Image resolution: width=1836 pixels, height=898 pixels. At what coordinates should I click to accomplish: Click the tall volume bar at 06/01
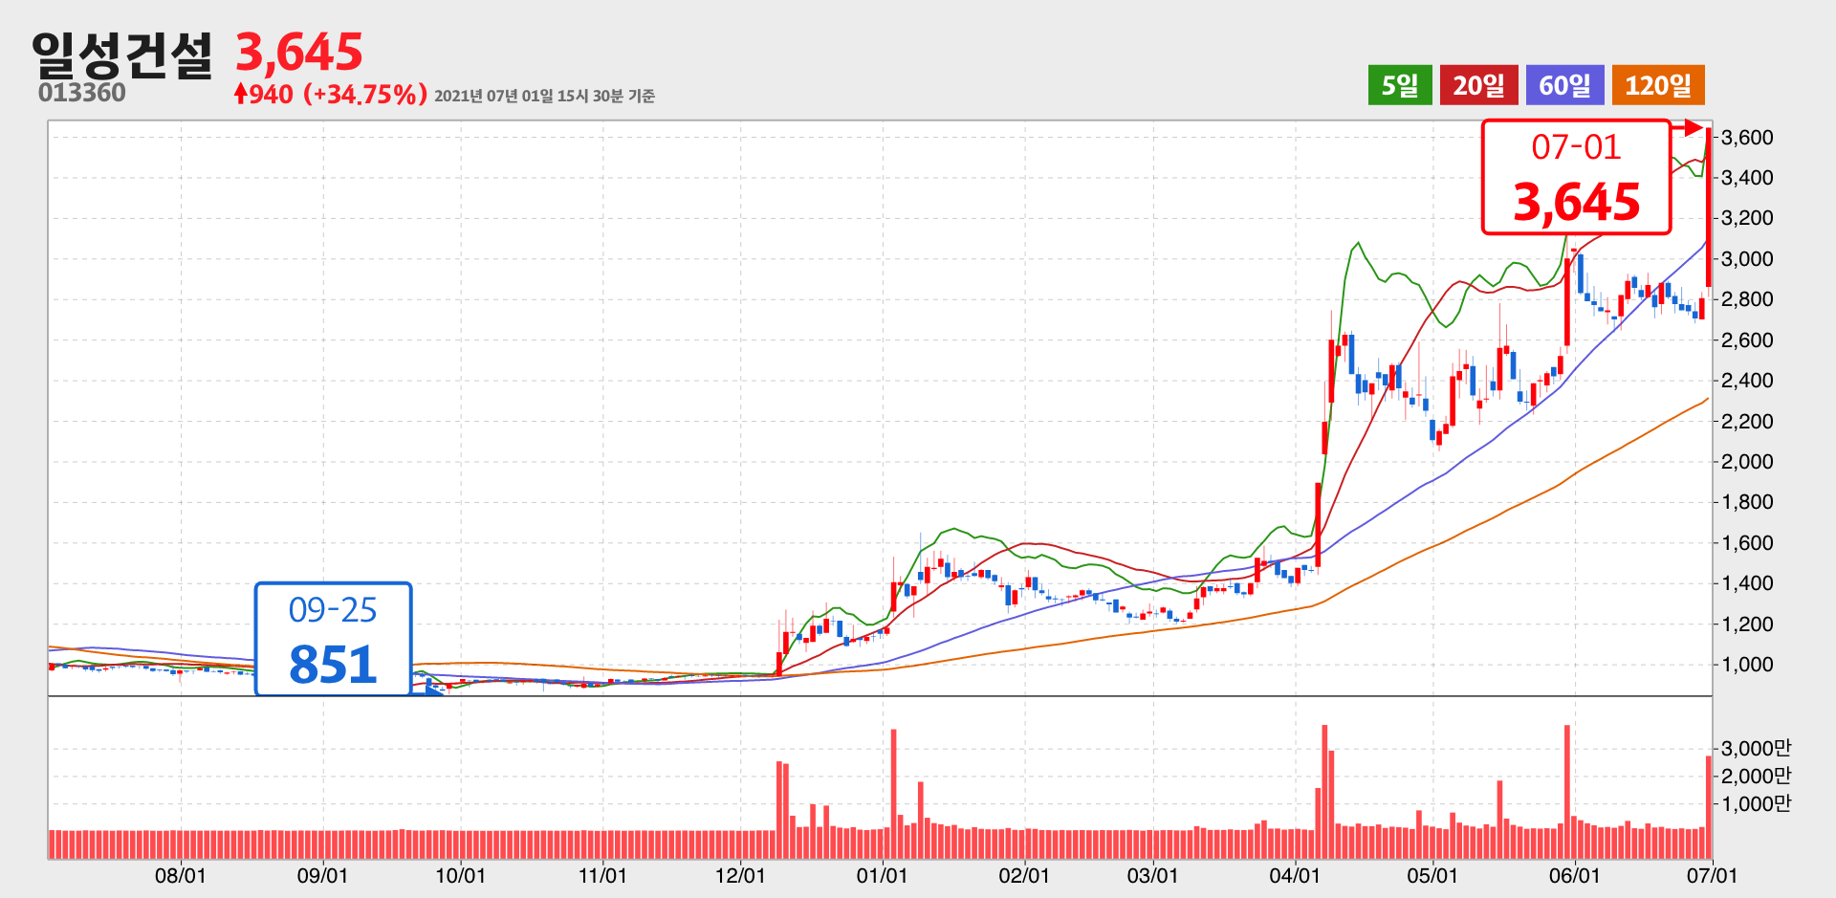(1567, 792)
